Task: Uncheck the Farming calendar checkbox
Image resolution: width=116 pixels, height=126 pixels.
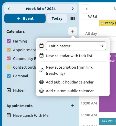Action: point(9,41)
